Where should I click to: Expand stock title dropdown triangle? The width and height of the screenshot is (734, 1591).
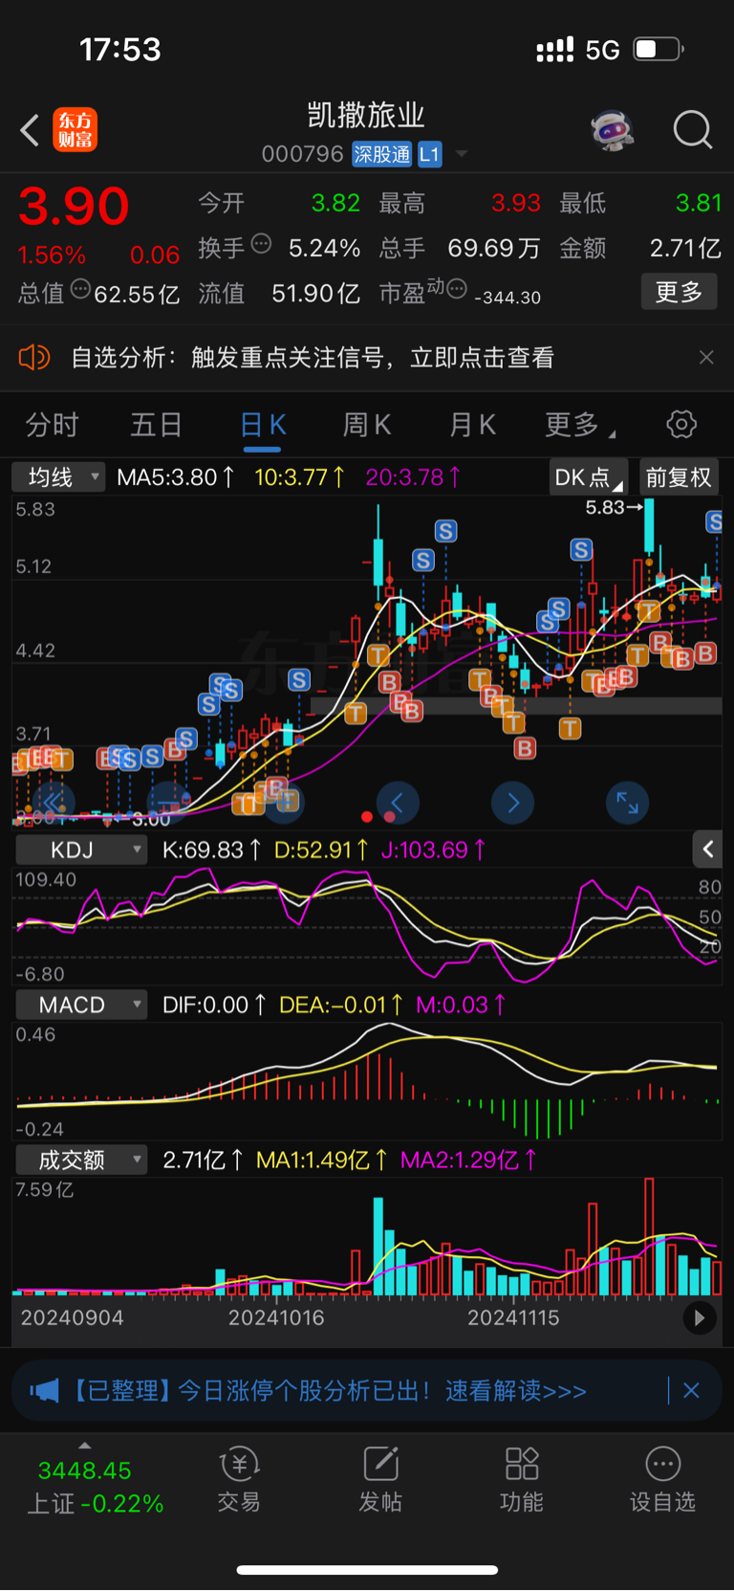462,154
